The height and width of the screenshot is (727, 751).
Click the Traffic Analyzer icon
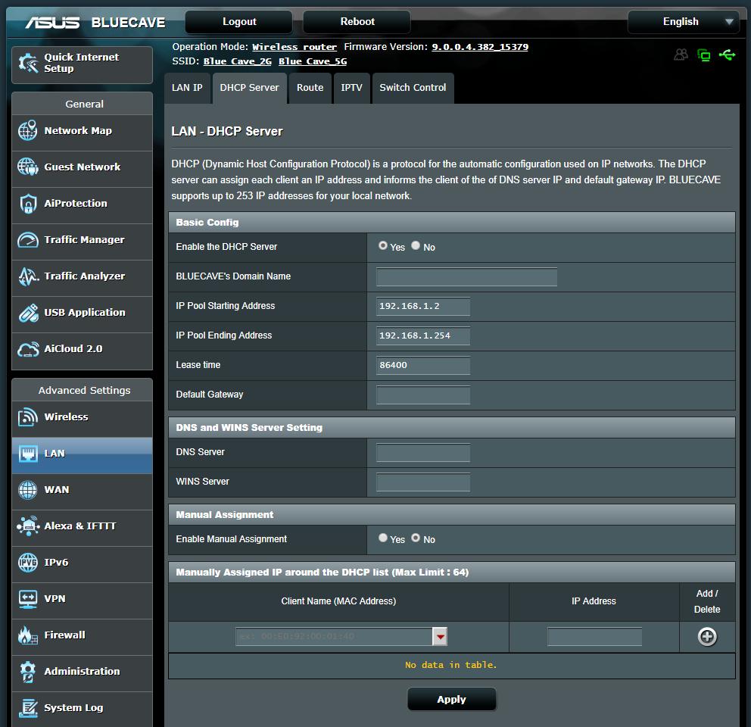point(28,276)
